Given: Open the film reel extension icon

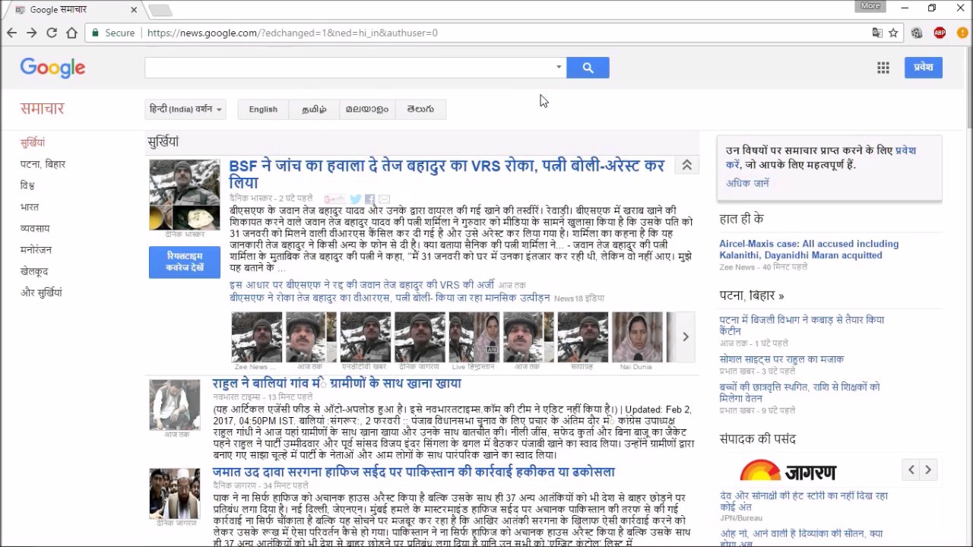Looking at the screenshot, I should pyautogui.click(x=917, y=33).
